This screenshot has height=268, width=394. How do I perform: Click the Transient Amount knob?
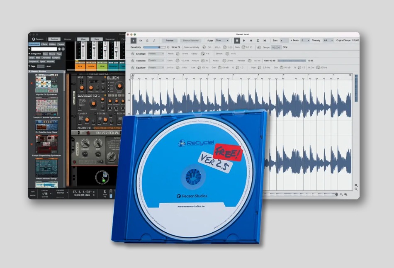[202, 61]
